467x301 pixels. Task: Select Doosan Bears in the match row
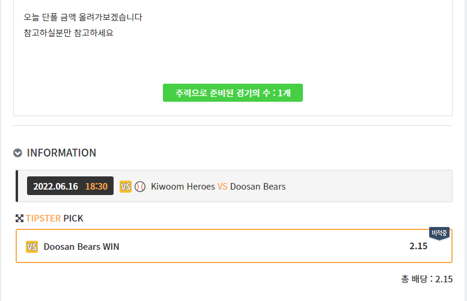click(x=258, y=187)
